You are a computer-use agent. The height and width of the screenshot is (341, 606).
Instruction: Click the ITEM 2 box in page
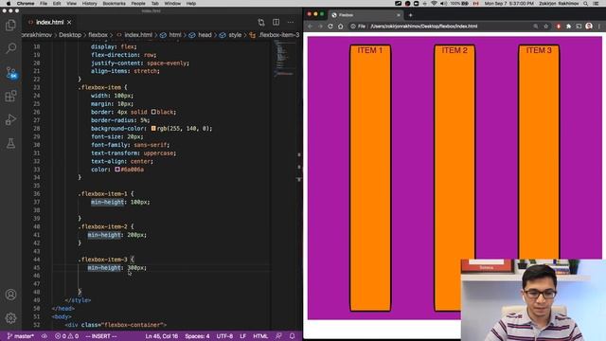pos(454,178)
